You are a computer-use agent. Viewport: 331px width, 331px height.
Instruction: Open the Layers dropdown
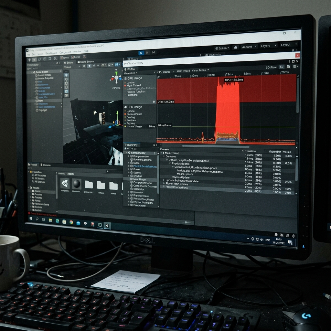tap(268, 46)
